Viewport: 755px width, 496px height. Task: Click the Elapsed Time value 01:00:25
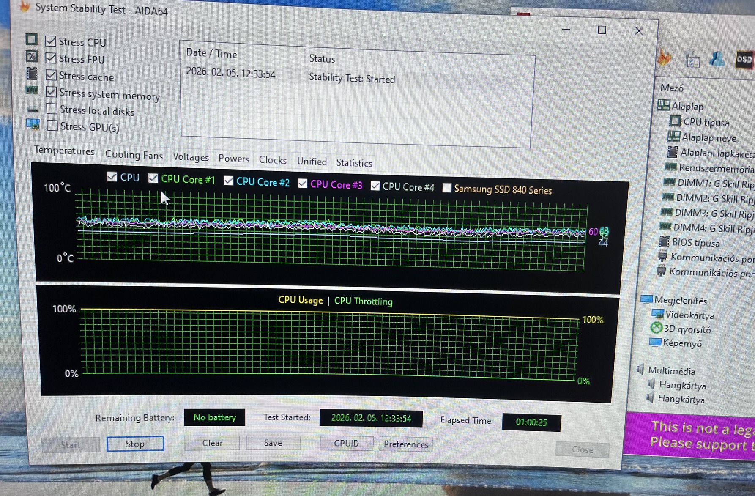click(x=531, y=422)
